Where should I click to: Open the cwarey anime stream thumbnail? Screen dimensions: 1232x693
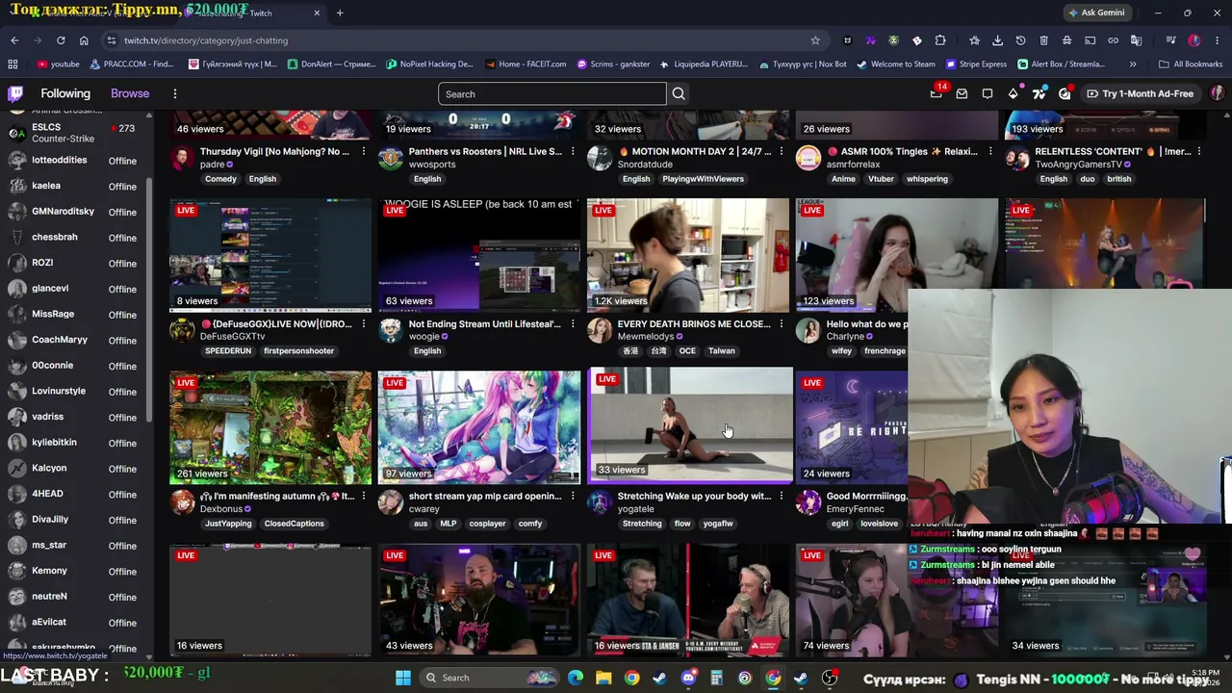click(479, 427)
